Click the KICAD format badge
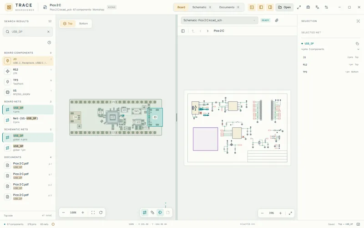Screen dimensions: 364x228 pos(111,7)
